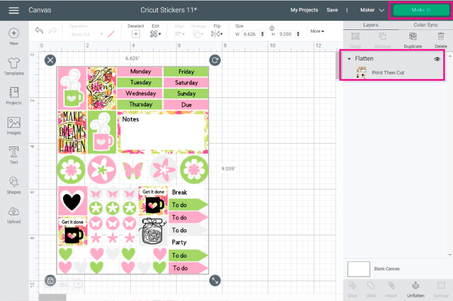Duplicate the selected layer
453x301 pixels.
pos(413,40)
